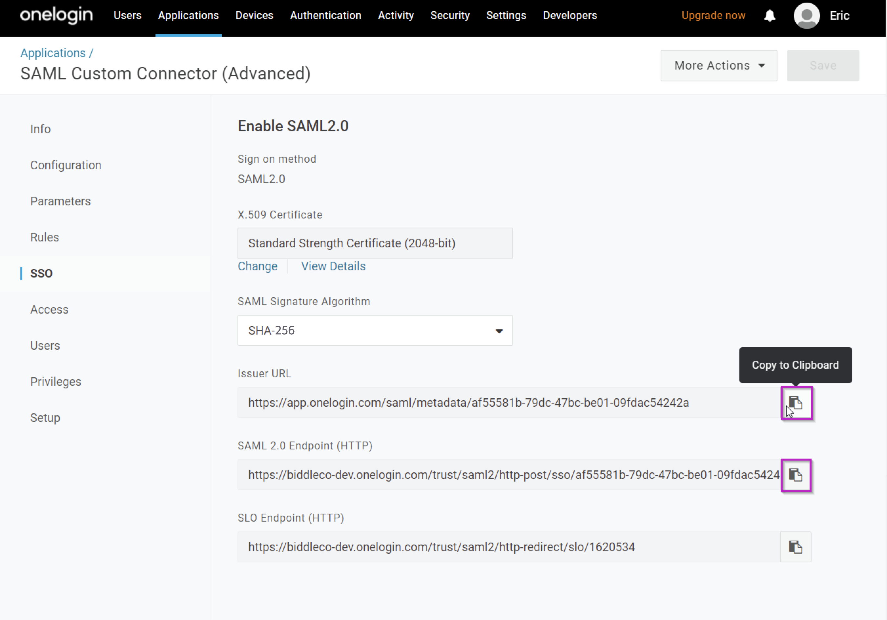The width and height of the screenshot is (887, 620).
Task: Copy the SAML 2.0 Endpoint URL
Action: point(795,475)
